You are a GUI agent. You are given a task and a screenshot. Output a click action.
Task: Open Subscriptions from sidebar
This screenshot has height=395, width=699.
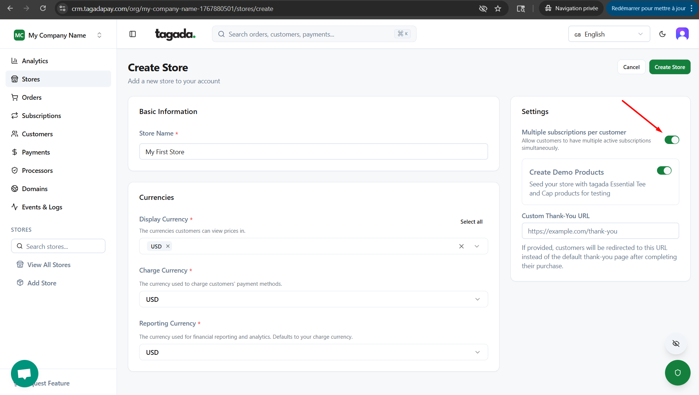pyautogui.click(x=41, y=116)
